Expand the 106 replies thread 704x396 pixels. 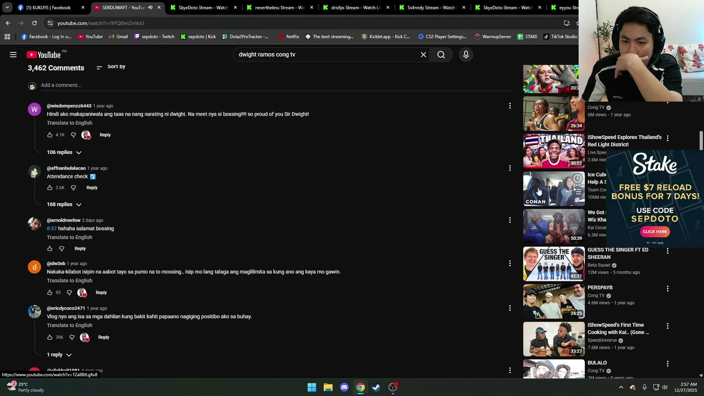[64, 152]
